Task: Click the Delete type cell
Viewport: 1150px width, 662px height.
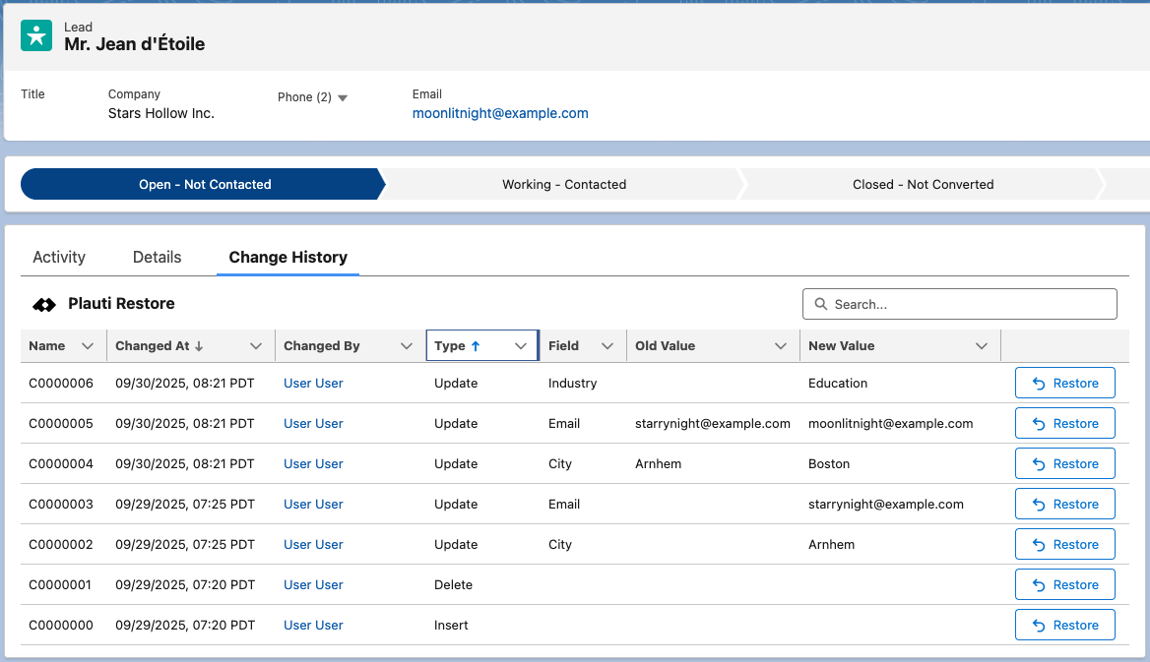Action: point(453,585)
